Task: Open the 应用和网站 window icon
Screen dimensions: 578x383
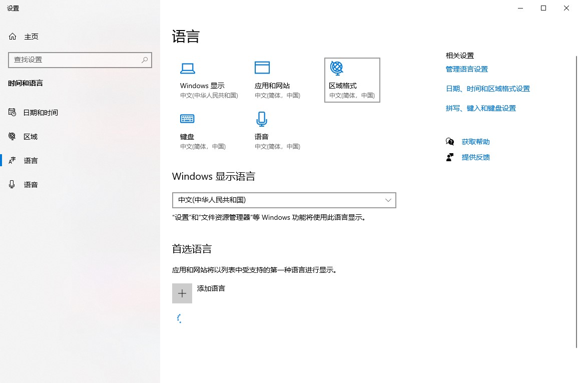Action: [262, 68]
